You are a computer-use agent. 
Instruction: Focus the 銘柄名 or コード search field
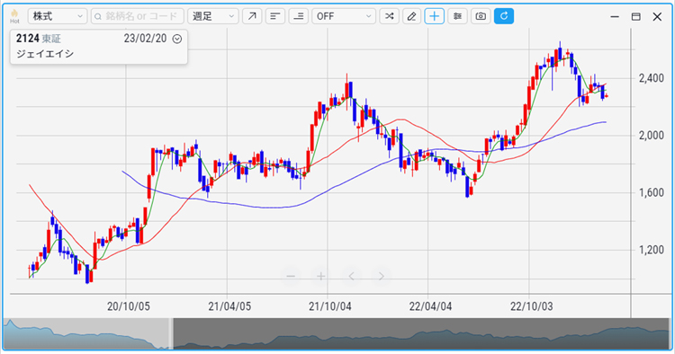tap(138, 16)
